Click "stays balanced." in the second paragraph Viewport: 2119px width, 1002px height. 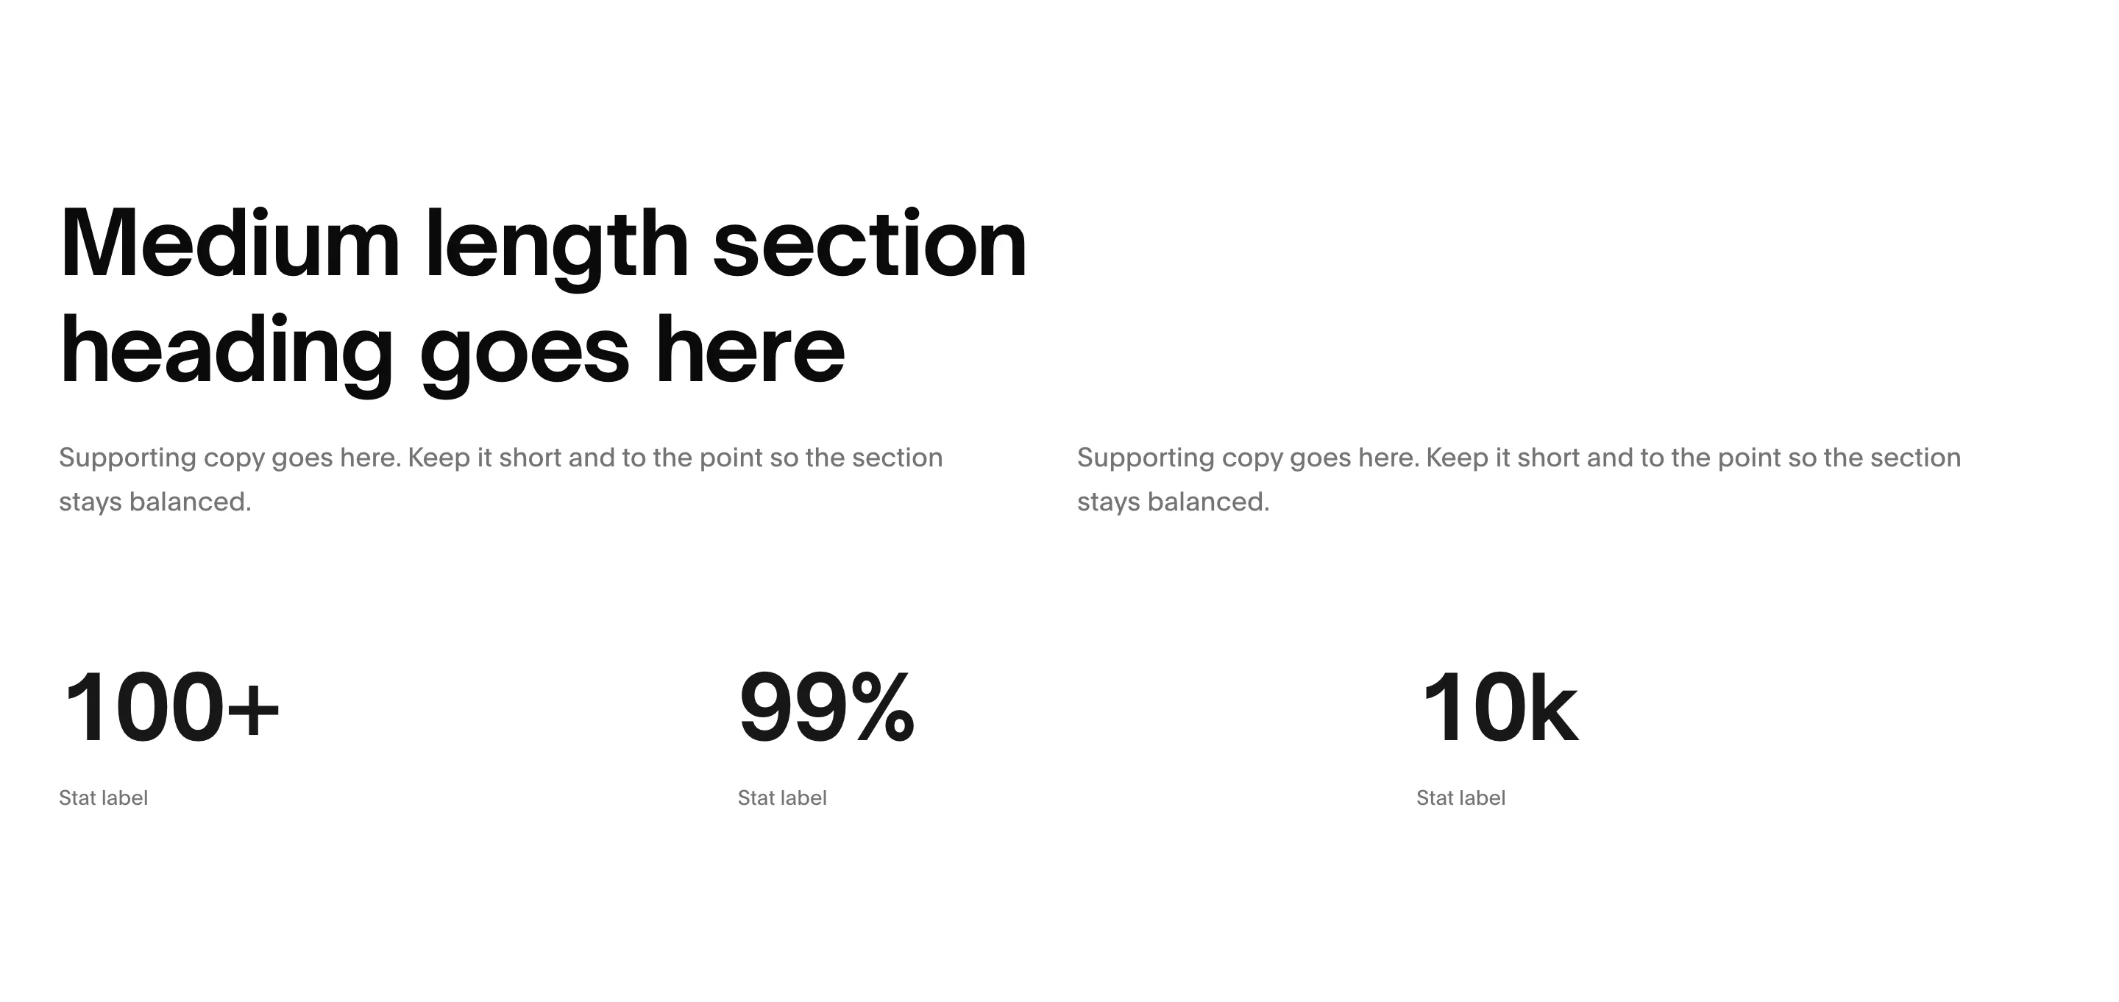(x=1174, y=502)
